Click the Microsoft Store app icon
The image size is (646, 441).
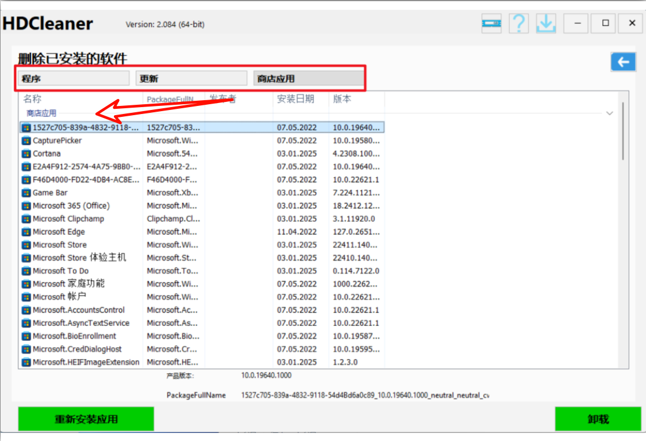point(26,245)
